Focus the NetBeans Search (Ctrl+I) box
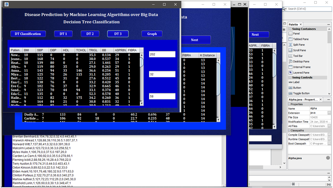Screen dimensions: 333x188 point(309,9)
